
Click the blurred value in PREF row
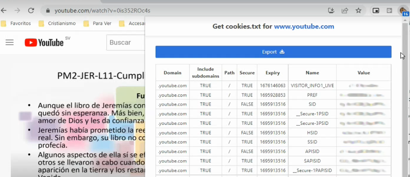tap(363, 95)
